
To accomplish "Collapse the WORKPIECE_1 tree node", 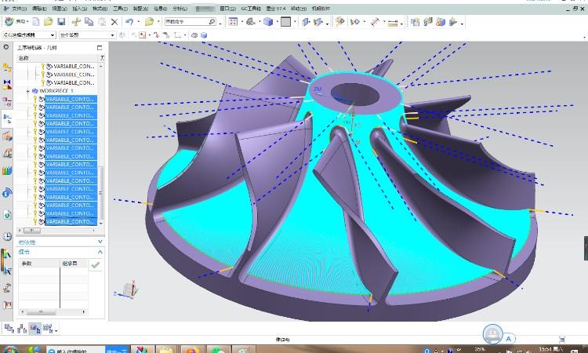I will 27,91.
